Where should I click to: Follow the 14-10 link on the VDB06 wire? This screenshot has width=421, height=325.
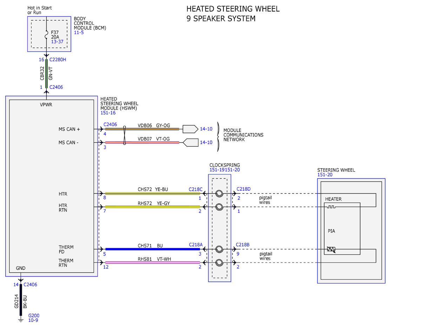pyautogui.click(x=206, y=129)
